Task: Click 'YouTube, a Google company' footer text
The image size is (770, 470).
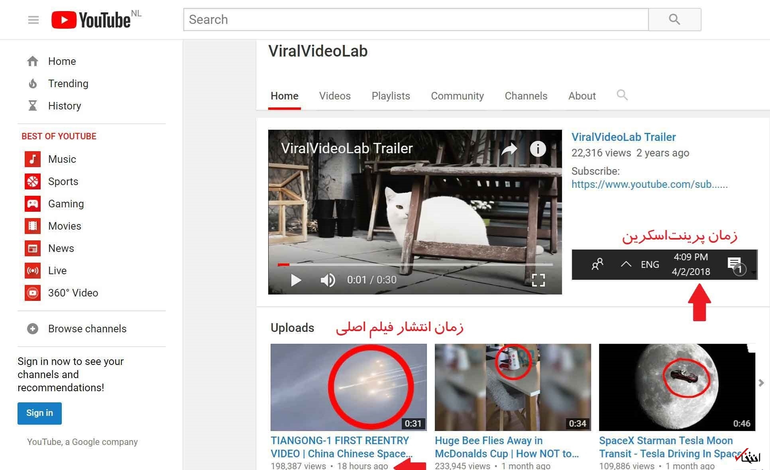Action: click(82, 442)
